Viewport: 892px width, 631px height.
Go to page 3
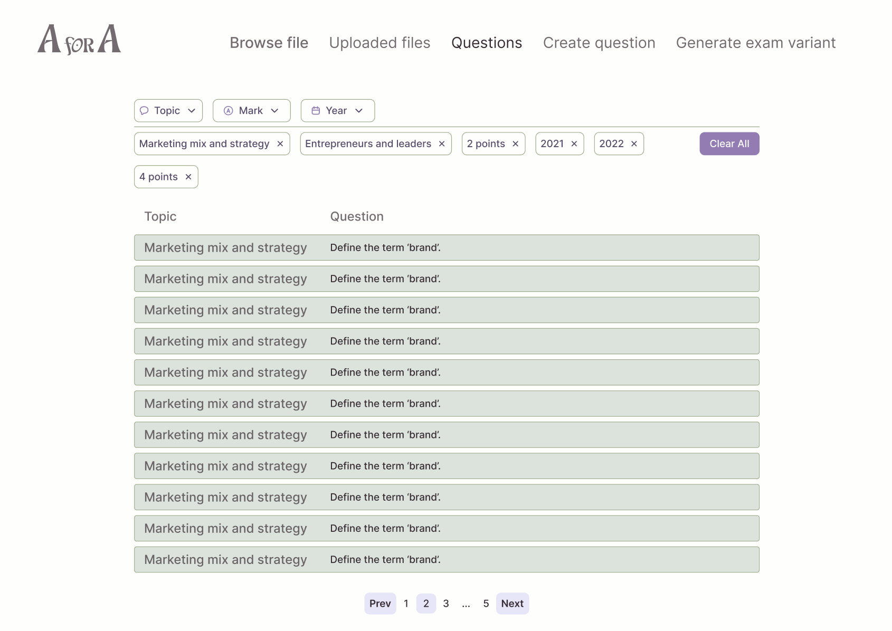pos(446,604)
